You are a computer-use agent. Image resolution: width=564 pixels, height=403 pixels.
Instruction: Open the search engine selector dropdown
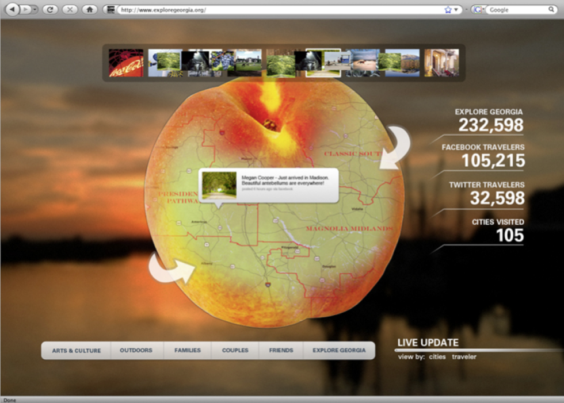pos(479,10)
